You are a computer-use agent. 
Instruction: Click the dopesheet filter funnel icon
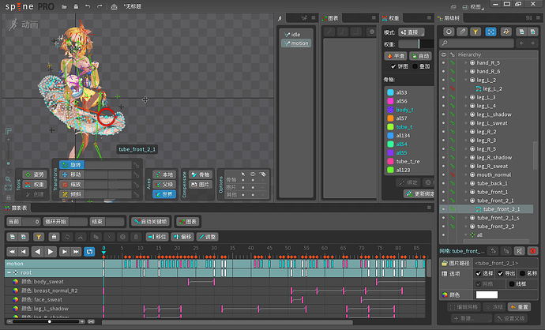[39, 237]
